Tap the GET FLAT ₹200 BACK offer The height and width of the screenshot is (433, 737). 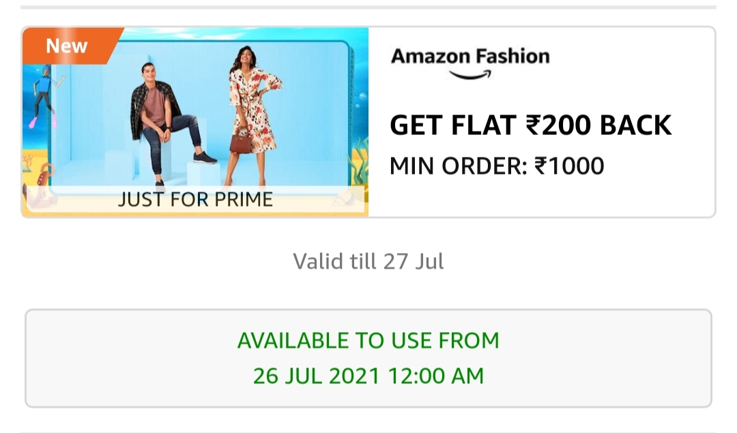coord(530,125)
